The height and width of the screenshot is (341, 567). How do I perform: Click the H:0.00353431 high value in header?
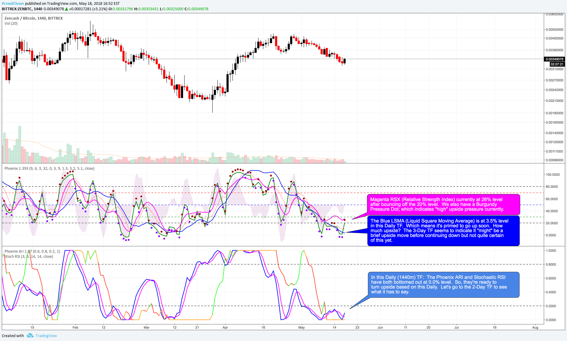(146, 9)
